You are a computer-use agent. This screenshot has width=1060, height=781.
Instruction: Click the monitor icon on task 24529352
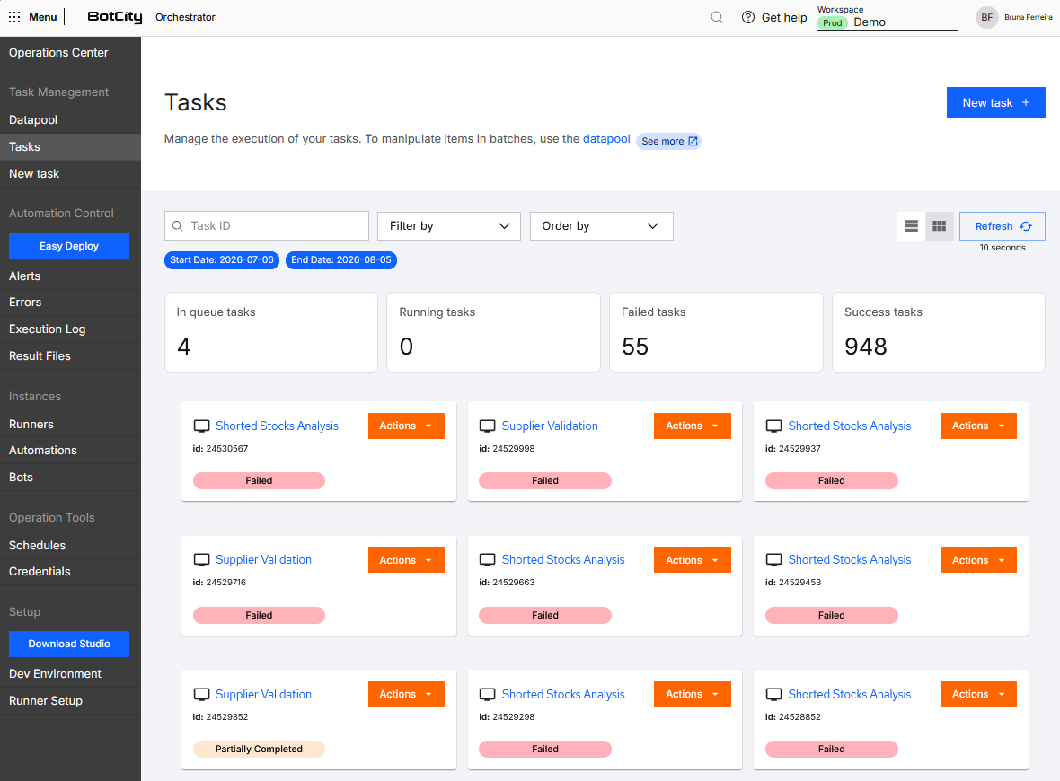tap(201, 695)
